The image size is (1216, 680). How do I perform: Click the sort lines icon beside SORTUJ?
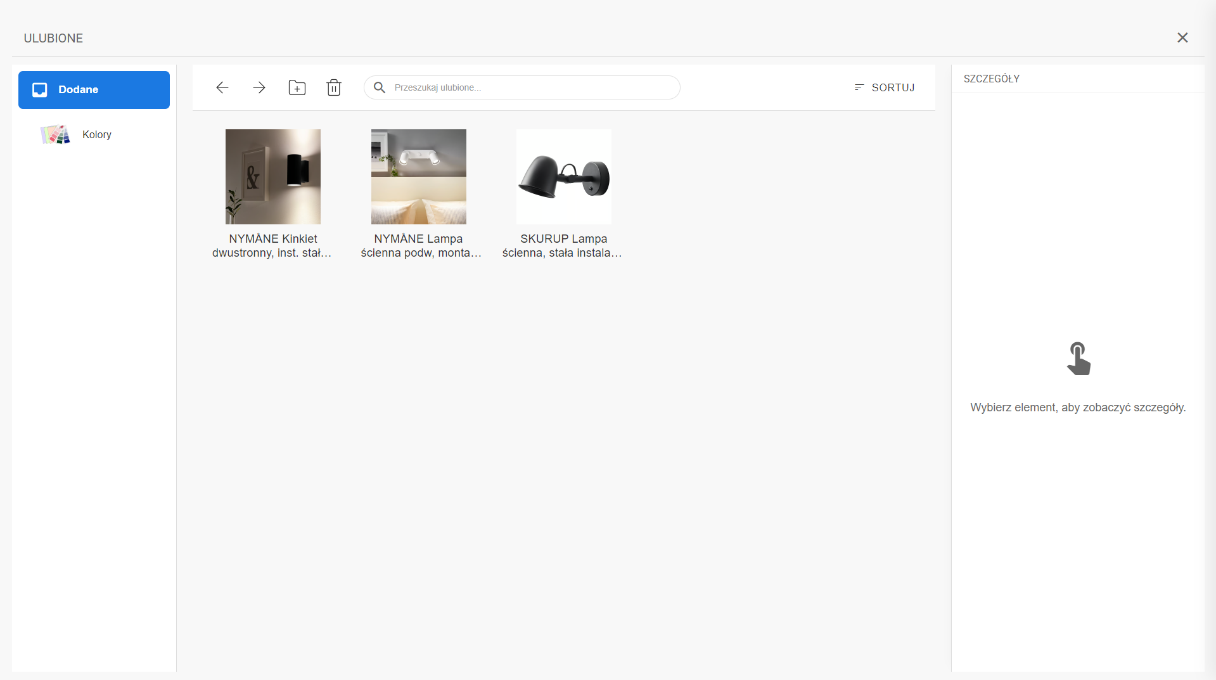pyautogui.click(x=859, y=87)
